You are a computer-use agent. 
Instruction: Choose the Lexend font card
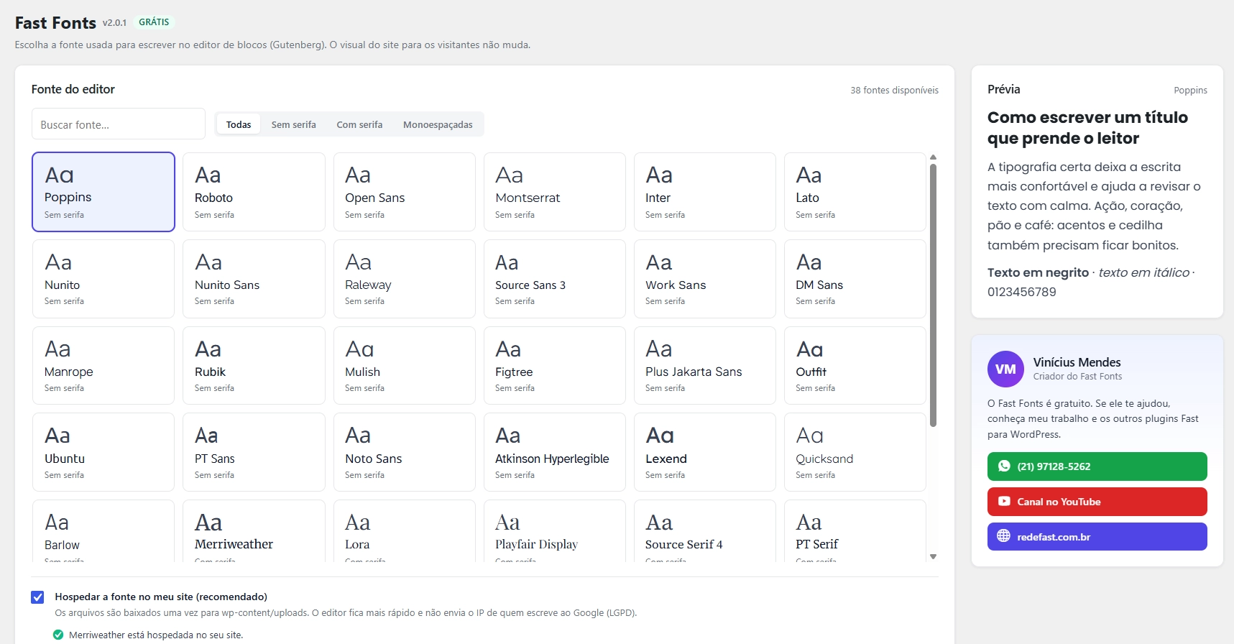pos(704,452)
